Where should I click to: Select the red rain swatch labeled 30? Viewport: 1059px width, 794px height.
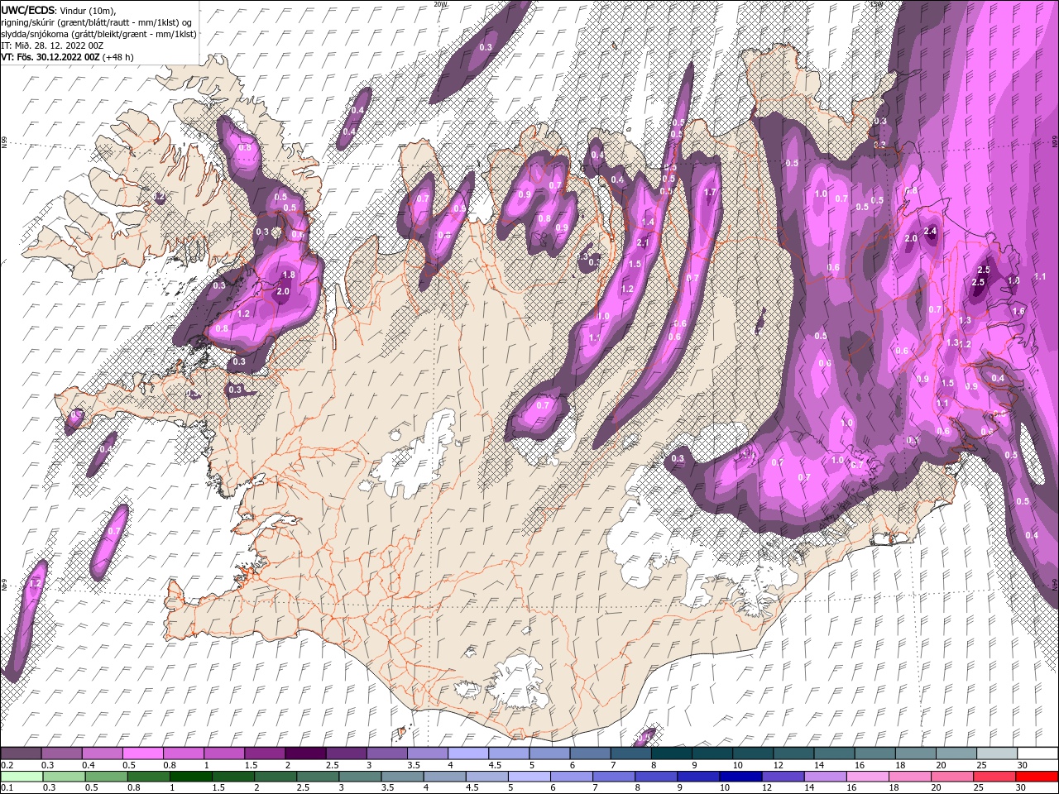1036,777
